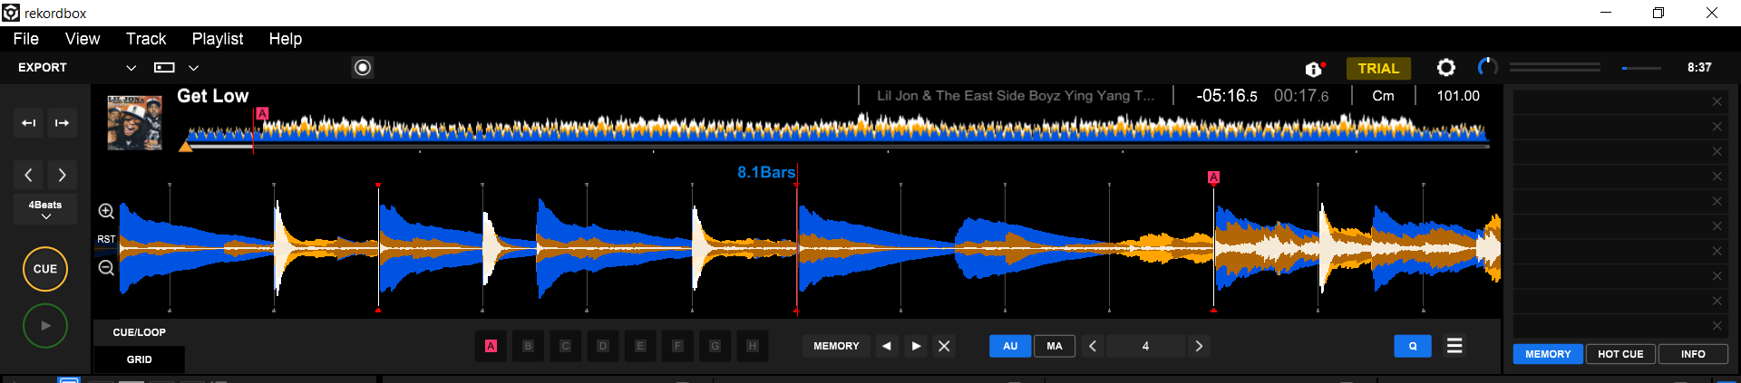The image size is (1741, 383).
Task: Open the 4Beats jump size dropdown
Action: coord(45,210)
